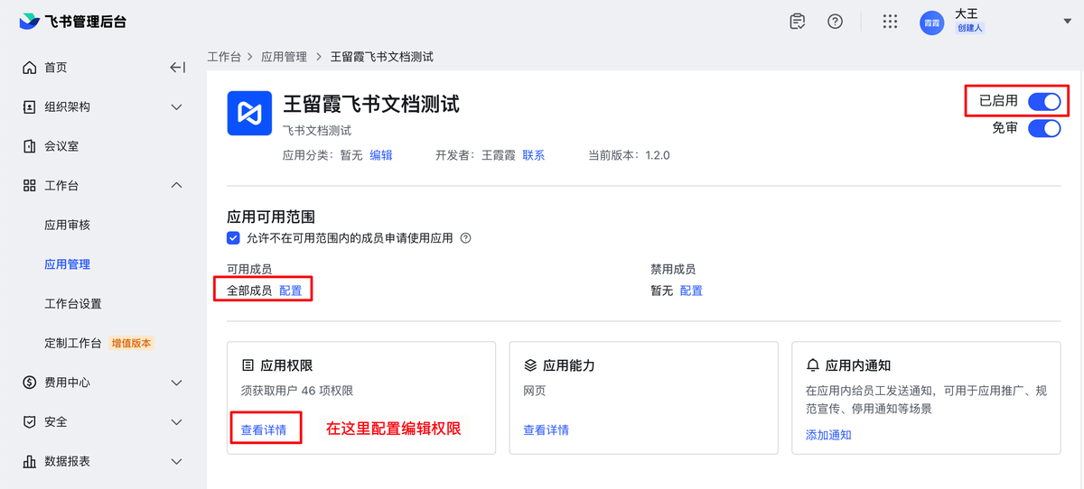Screen dimensions: 1084x489
Task: Uncheck 允许不在可用范围内的成员申请使用应用 checkbox
Action: pos(233,239)
